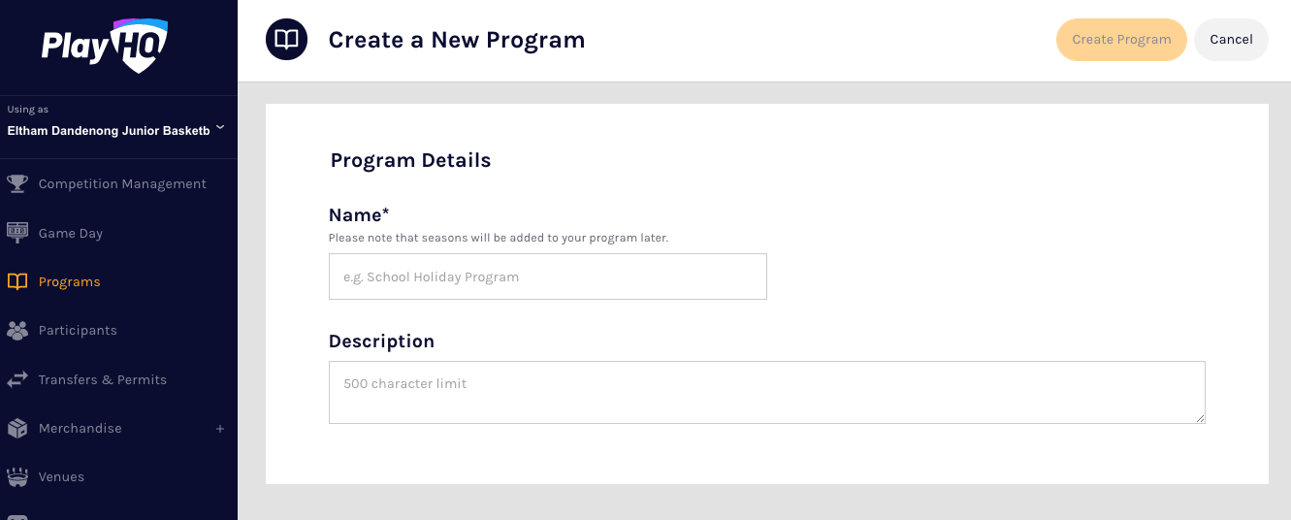Click the Participants people icon
The width and height of the screenshot is (1291, 520).
[17, 331]
